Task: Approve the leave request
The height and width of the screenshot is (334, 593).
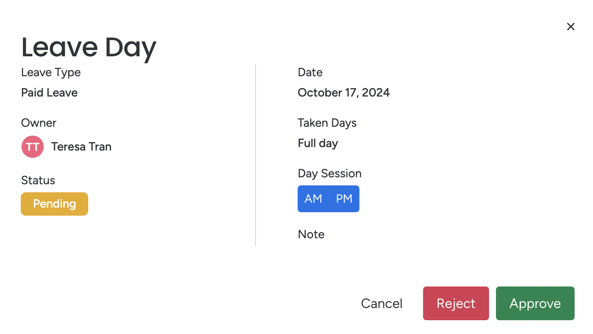Action: [535, 303]
